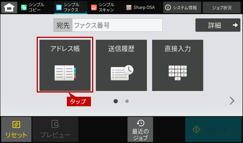Screen dimensions: 243x143
Task: Switch to シンプルスキャン mode
Action: pyautogui.click(x=103, y=7)
